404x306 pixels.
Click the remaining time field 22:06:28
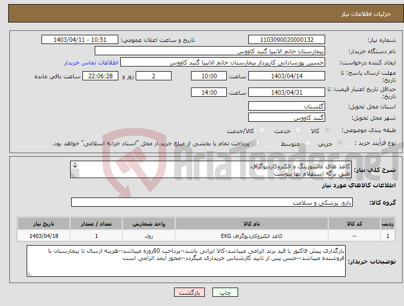coord(100,76)
